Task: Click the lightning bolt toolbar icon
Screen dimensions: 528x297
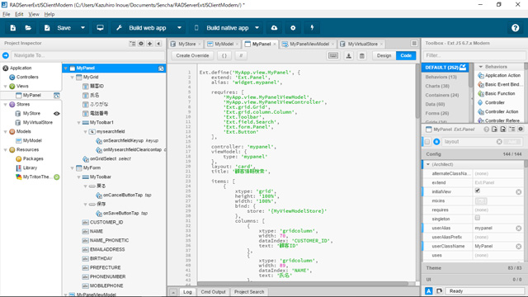Action: click(x=312, y=28)
